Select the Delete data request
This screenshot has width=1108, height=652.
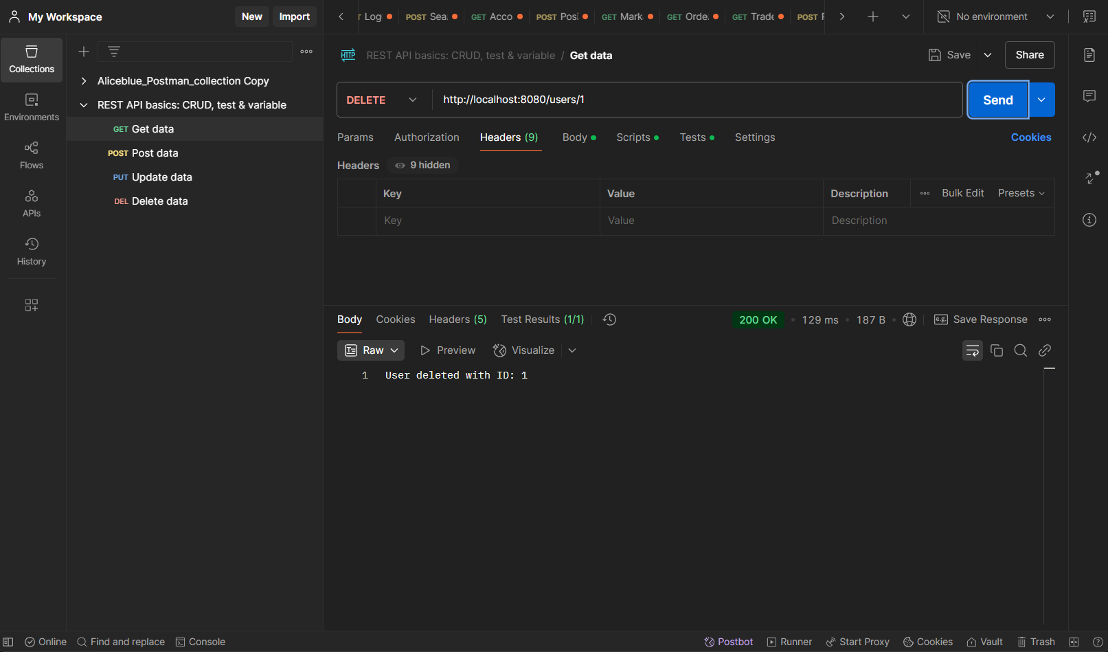(194, 201)
